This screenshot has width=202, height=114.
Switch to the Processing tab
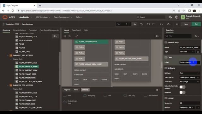(x=33, y=30)
